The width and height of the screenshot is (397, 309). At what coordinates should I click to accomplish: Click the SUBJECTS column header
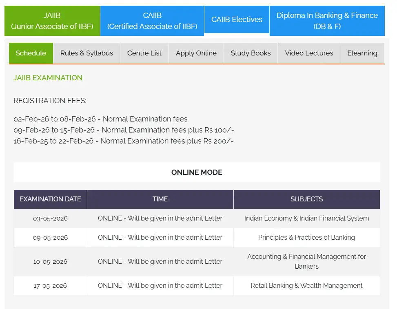click(x=306, y=199)
